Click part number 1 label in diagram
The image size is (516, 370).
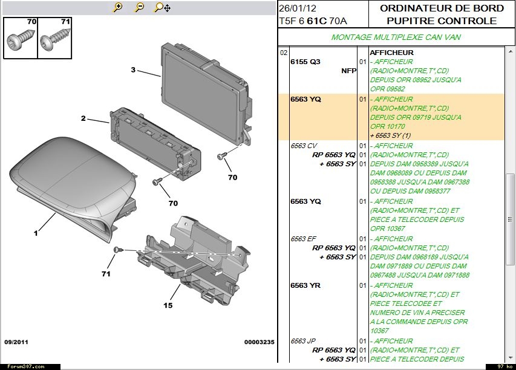[x=36, y=233]
